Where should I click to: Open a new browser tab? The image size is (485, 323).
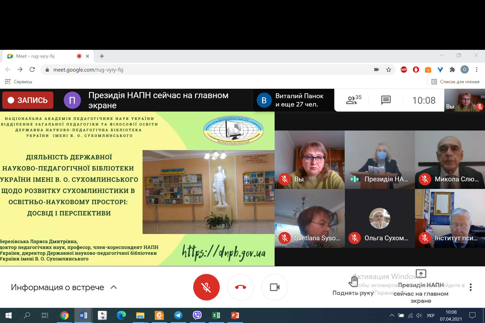[102, 56]
